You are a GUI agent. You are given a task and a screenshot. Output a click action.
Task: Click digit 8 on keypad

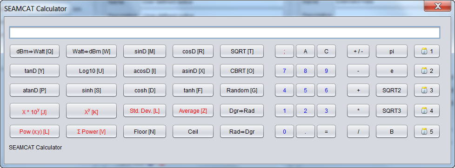305,71
